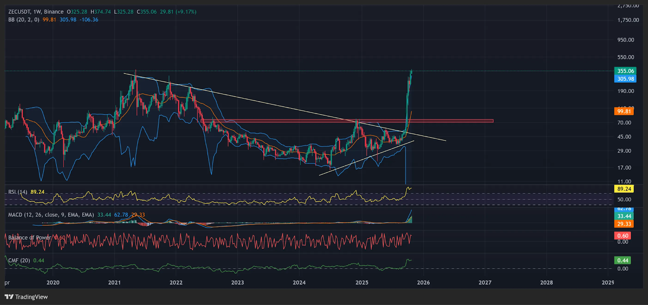Click the 2026 label on time axis

tap(423, 282)
